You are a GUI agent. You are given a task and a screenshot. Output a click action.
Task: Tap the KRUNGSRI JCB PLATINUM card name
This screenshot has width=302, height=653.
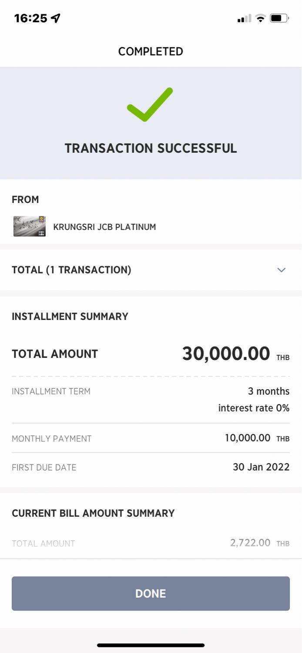104,227
